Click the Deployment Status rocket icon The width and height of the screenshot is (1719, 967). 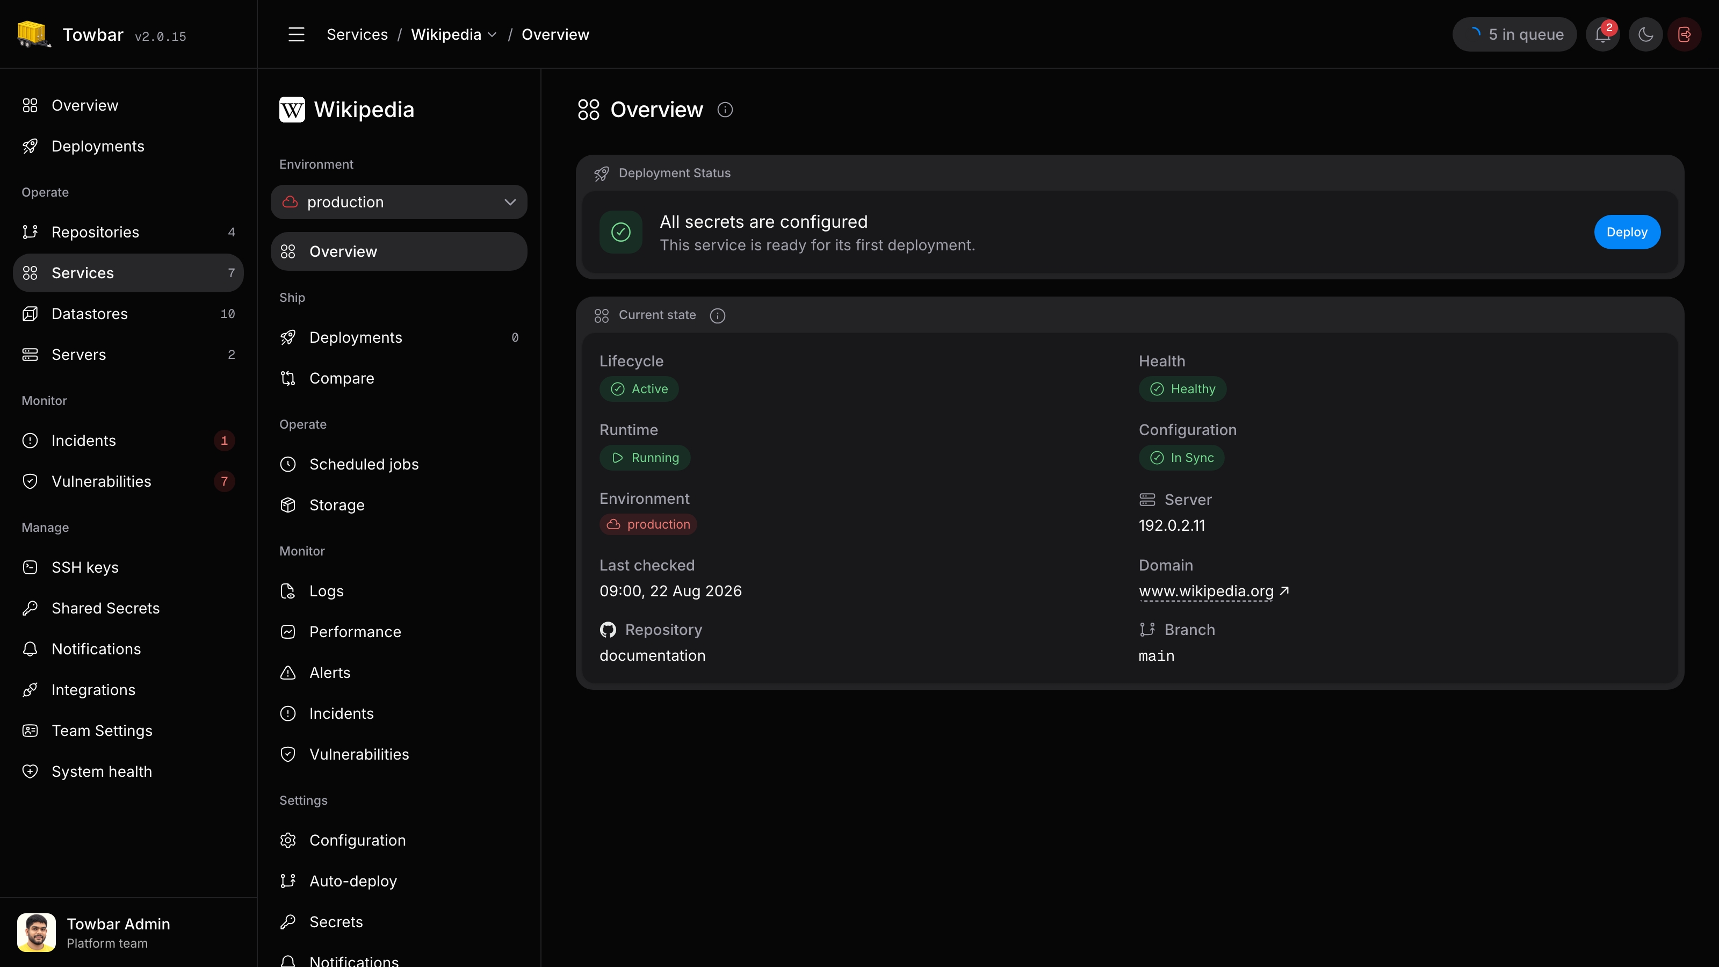(601, 174)
